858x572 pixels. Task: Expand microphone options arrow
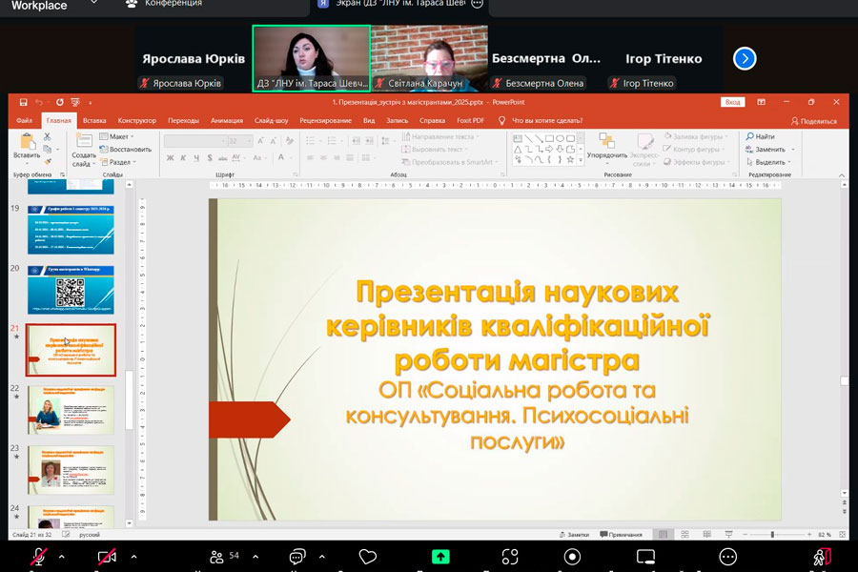(x=62, y=556)
